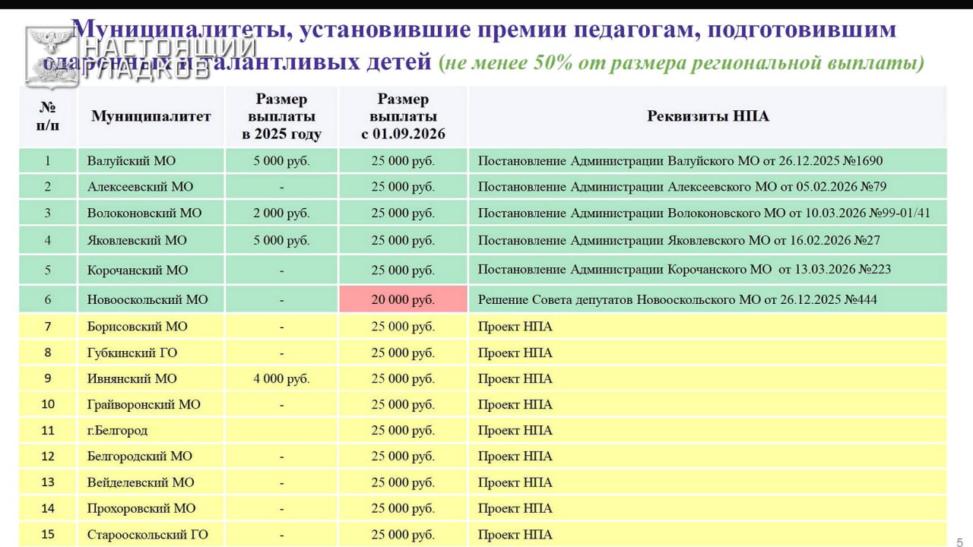This screenshot has height=547, width=973.
Task: Click the «№ п/п» column header
Action: pos(48,116)
